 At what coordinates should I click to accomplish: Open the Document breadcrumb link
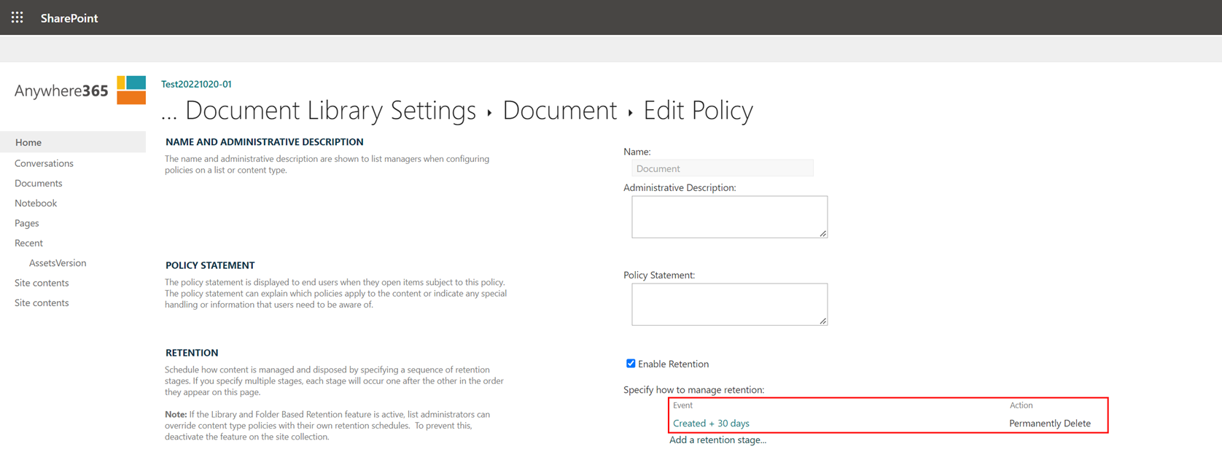pos(559,111)
